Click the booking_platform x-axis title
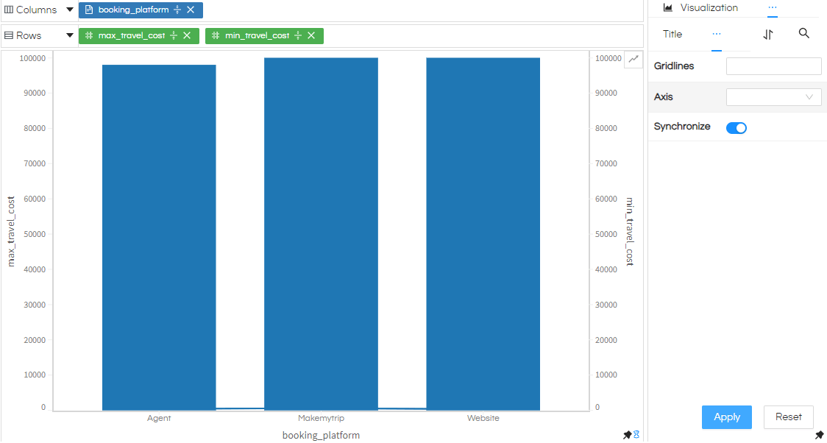This screenshot has height=443, width=827. point(321,435)
